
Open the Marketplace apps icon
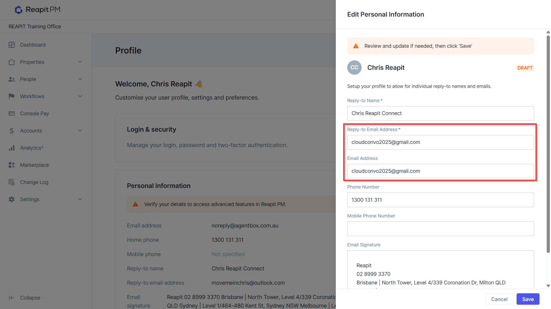tap(11, 165)
